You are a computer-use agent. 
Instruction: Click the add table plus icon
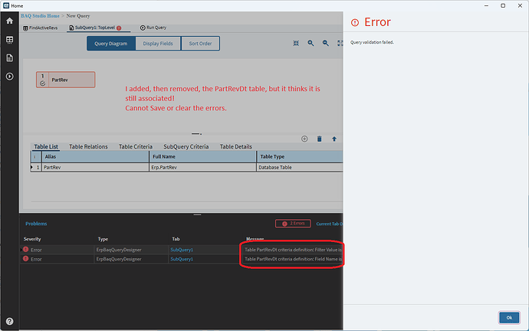[304, 139]
